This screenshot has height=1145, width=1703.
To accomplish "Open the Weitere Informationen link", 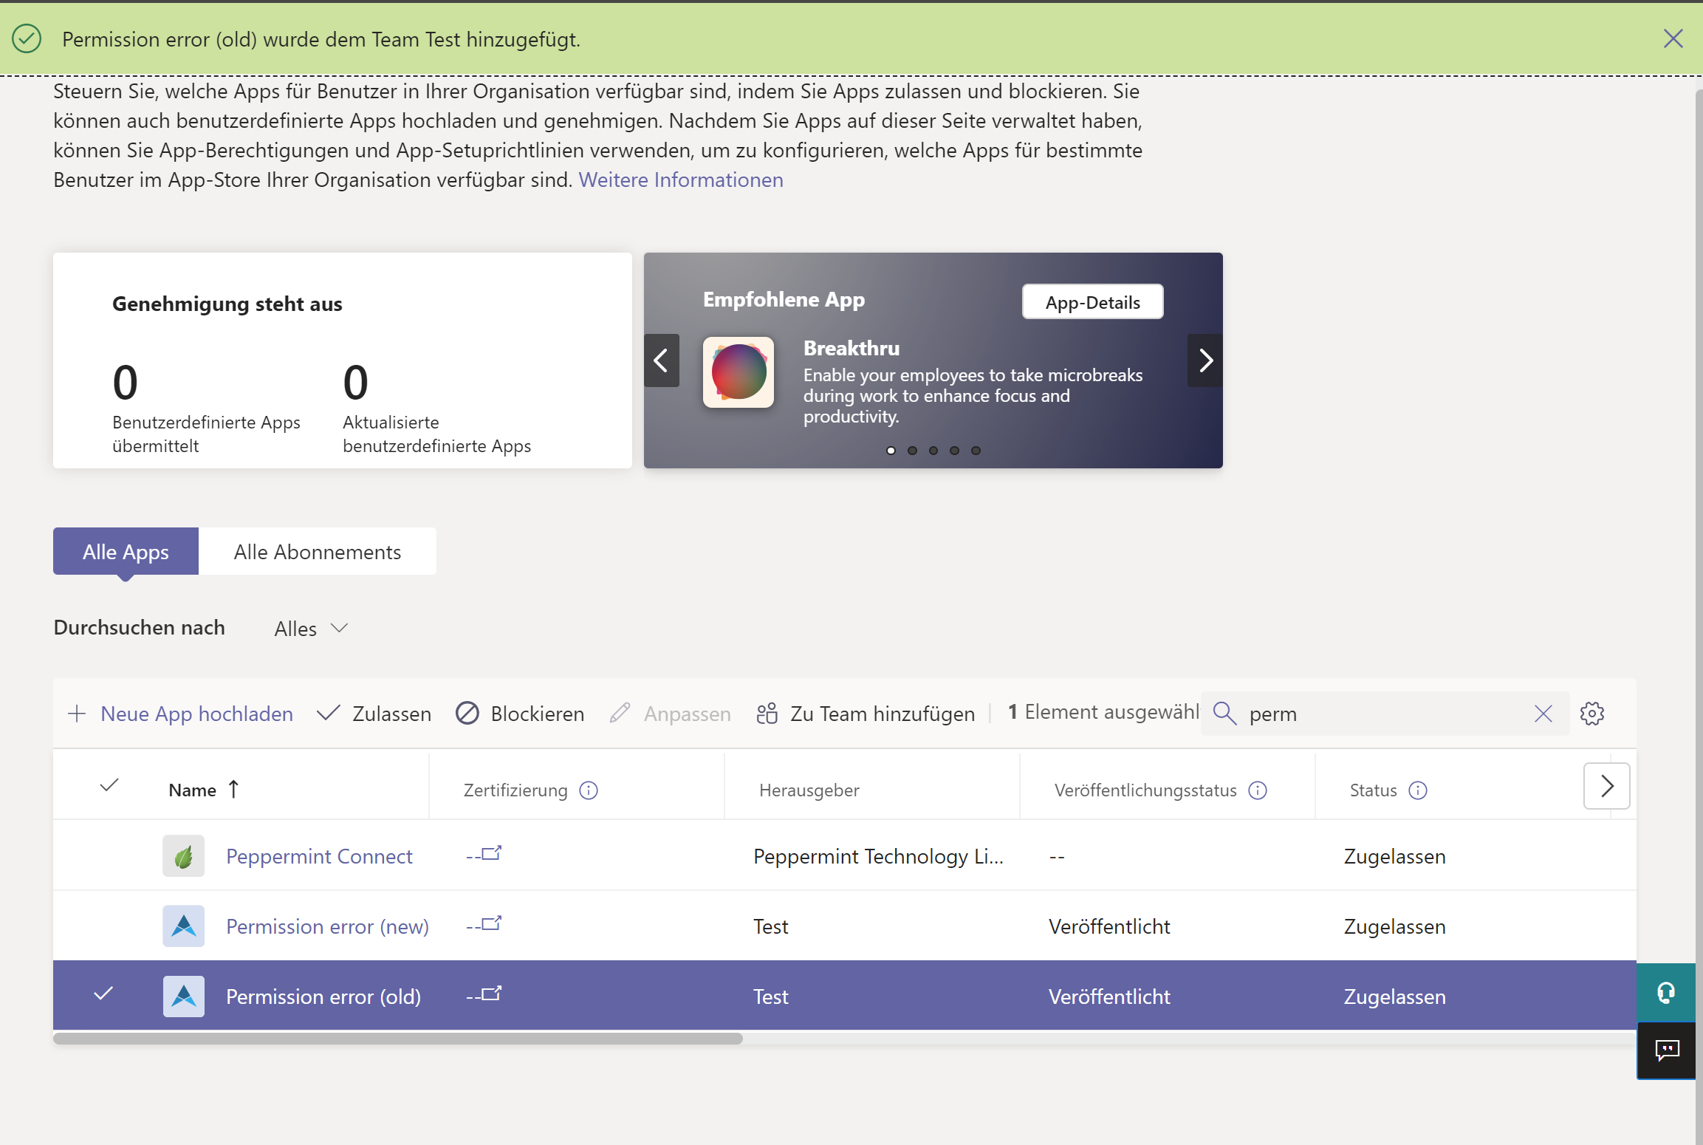I will (680, 180).
